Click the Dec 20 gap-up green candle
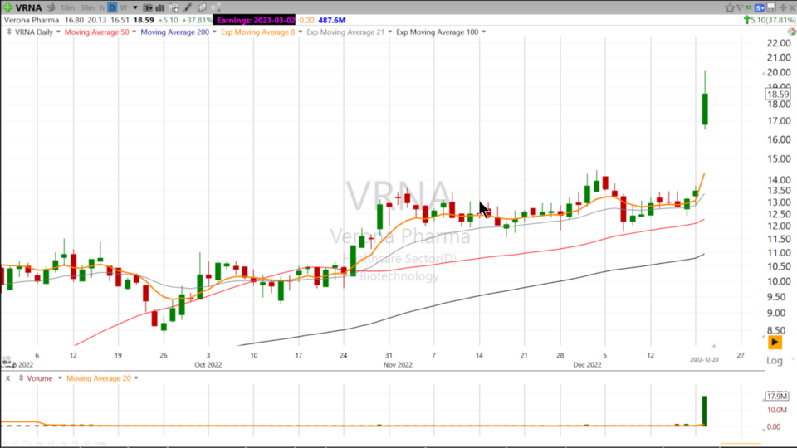The image size is (797, 448). (705, 109)
